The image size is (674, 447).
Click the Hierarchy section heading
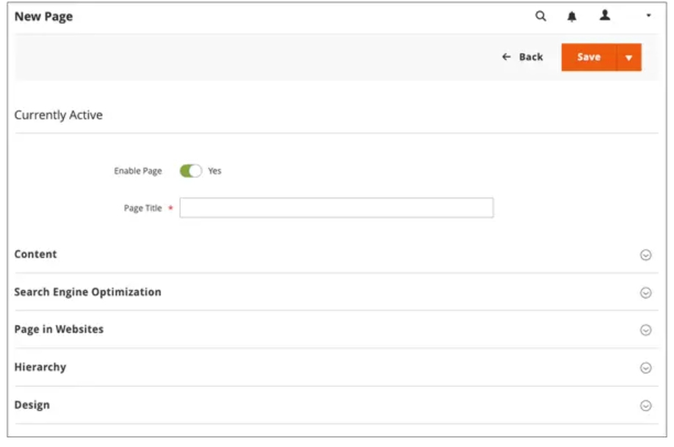coord(40,367)
